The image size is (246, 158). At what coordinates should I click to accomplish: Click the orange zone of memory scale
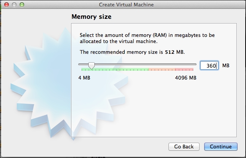point(162,70)
